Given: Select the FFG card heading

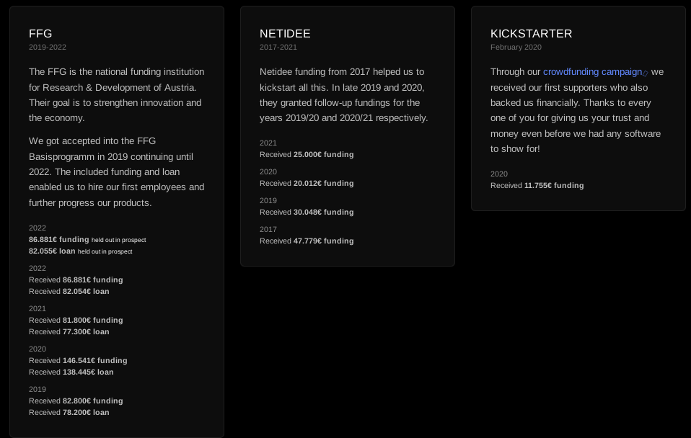Looking at the screenshot, I should click(40, 33).
